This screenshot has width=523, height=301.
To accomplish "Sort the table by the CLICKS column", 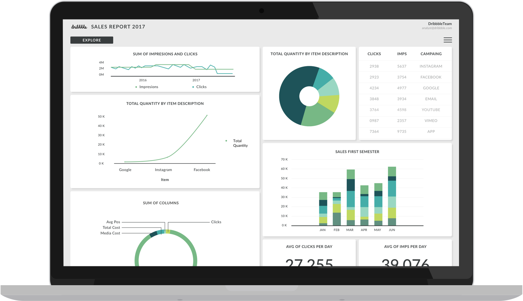I will [x=374, y=54].
